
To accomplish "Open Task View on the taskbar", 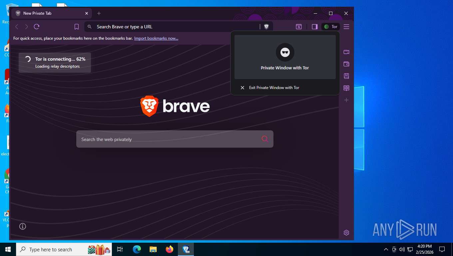I will pyautogui.click(x=120, y=249).
